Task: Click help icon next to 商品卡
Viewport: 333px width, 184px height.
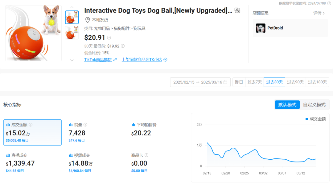Action: pyautogui.click(x=146, y=155)
